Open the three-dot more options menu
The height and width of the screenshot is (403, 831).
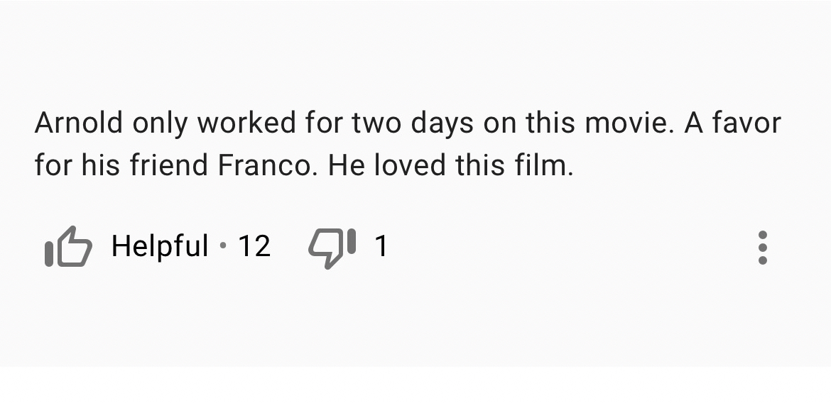762,247
